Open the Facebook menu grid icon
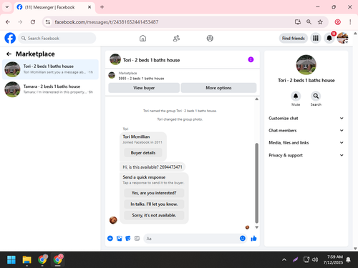 pos(316,38)
